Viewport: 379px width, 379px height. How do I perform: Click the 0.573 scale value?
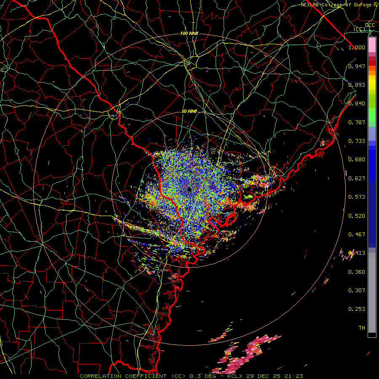click(357, 197)
